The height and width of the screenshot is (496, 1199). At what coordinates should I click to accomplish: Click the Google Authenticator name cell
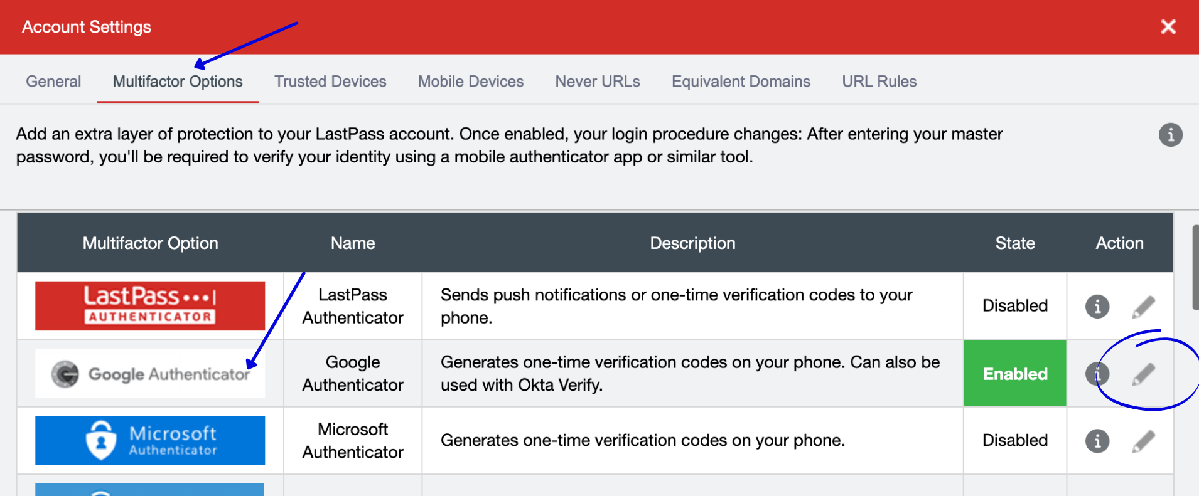coord(353,374)
